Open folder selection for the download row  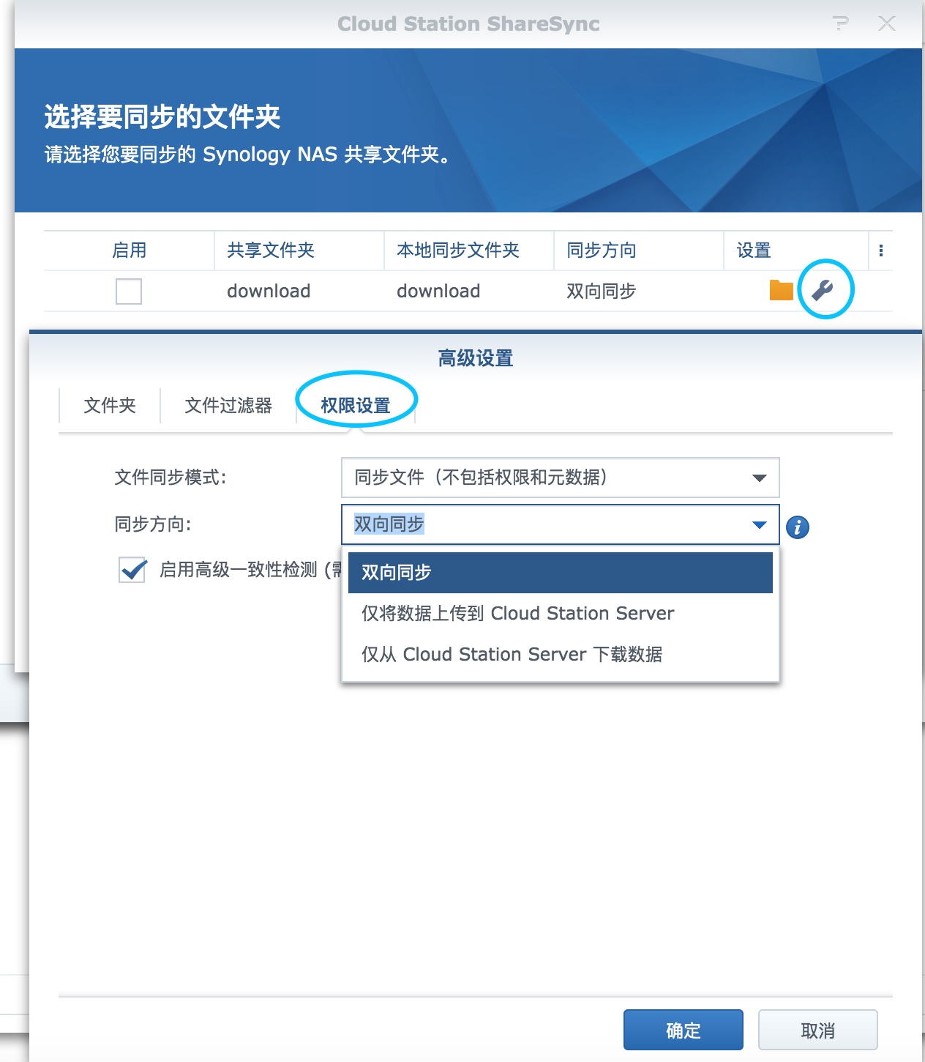781,291
